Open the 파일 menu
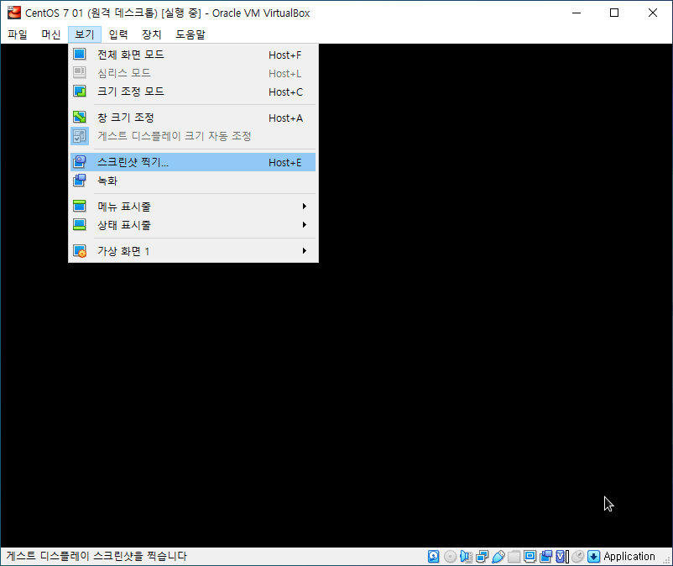This screenshot has height=566, width=673. click(17, 34)
